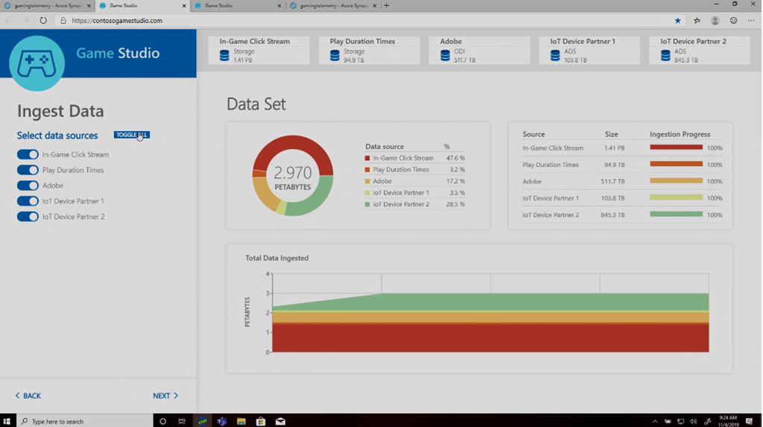Screen dimensions: 763x427
Task: Click the Adobe source database icon
Action: (445, 56)
